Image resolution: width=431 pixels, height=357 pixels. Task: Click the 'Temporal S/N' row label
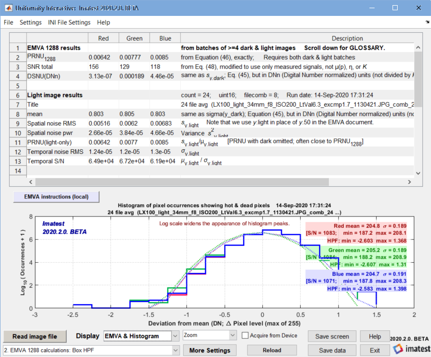[57, 162]
